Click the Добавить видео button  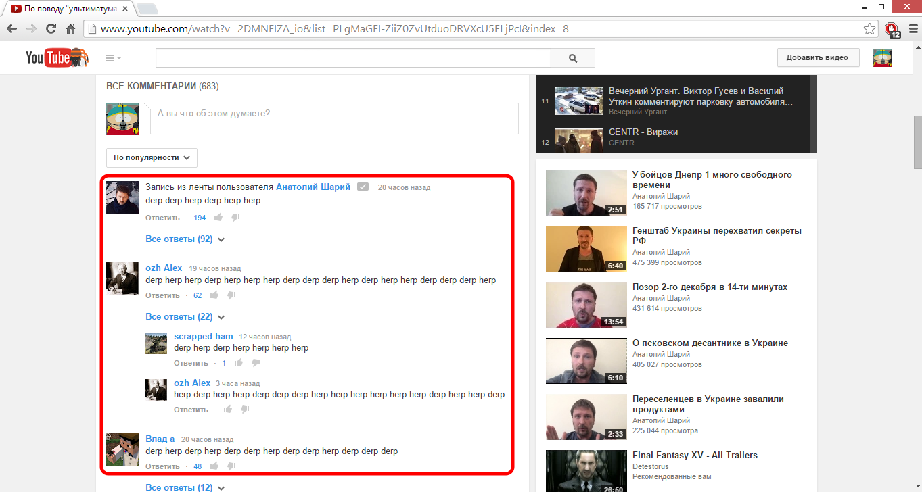pos(817,58)
